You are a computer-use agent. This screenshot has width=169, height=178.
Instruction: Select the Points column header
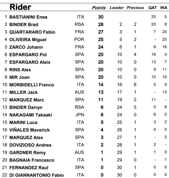99,8
